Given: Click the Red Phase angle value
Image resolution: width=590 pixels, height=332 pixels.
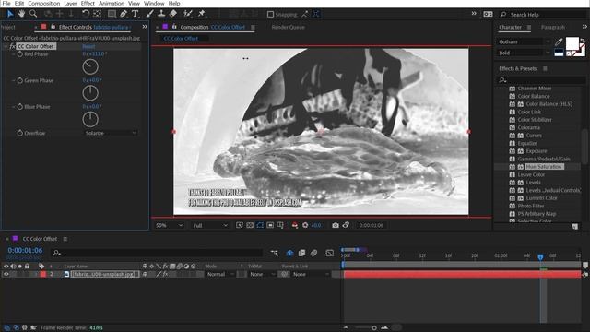Looking at the screenshot, I should [x=94, y=54].
